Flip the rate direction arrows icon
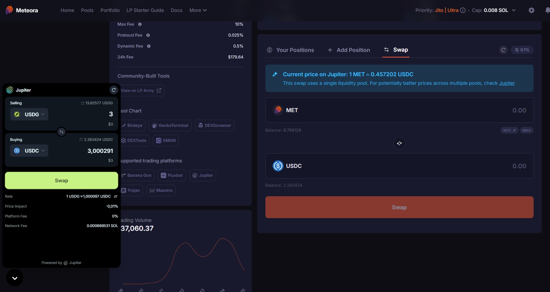550x292 pixels. (x=116, y=196)
